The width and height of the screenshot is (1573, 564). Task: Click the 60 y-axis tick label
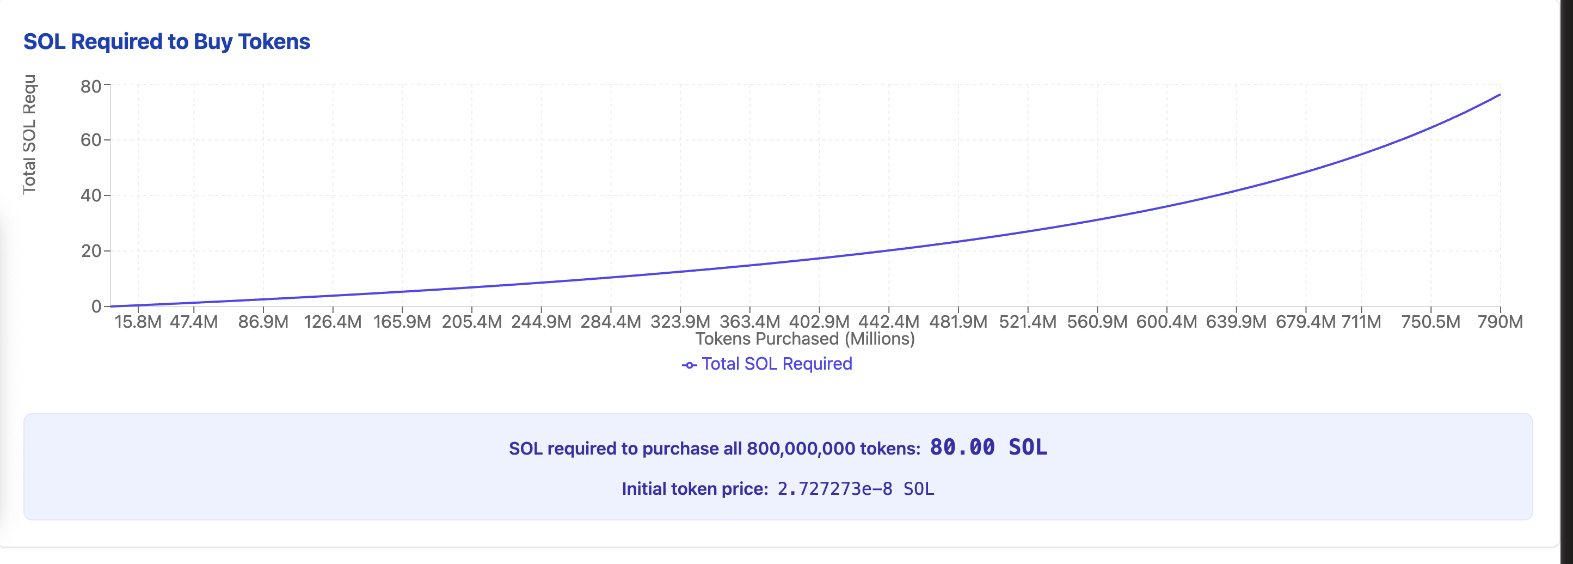(x=90, y=140)
